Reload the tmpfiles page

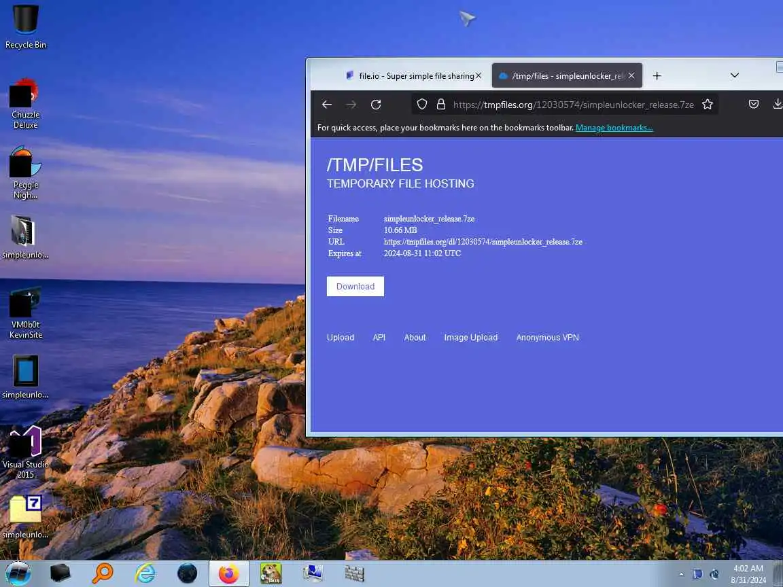click(376, 105)
